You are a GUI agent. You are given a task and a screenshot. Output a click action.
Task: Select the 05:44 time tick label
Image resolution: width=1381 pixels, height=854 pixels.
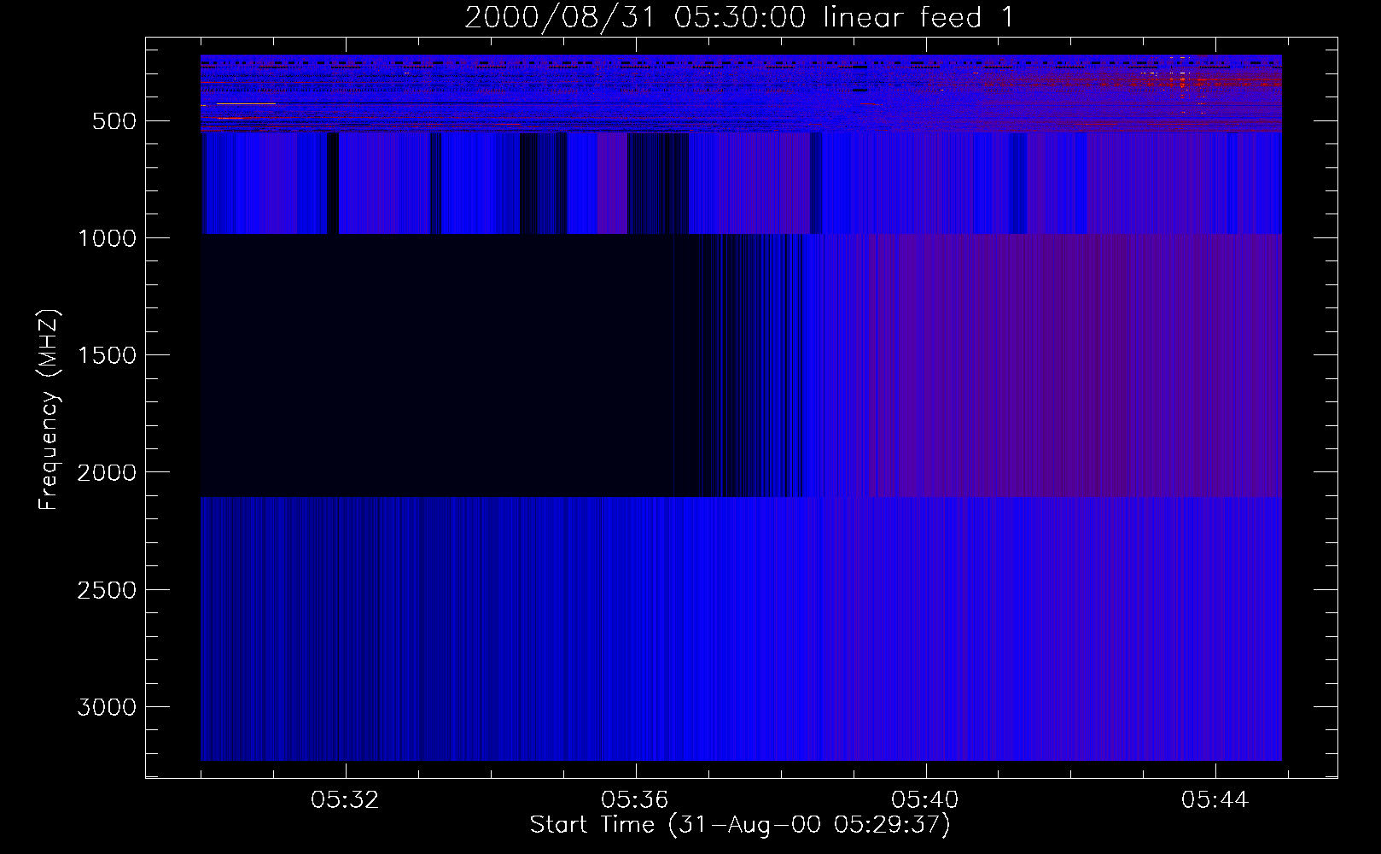coord(1215,800)
